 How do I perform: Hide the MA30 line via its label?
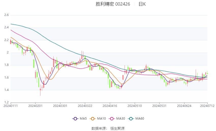(120, 119)
